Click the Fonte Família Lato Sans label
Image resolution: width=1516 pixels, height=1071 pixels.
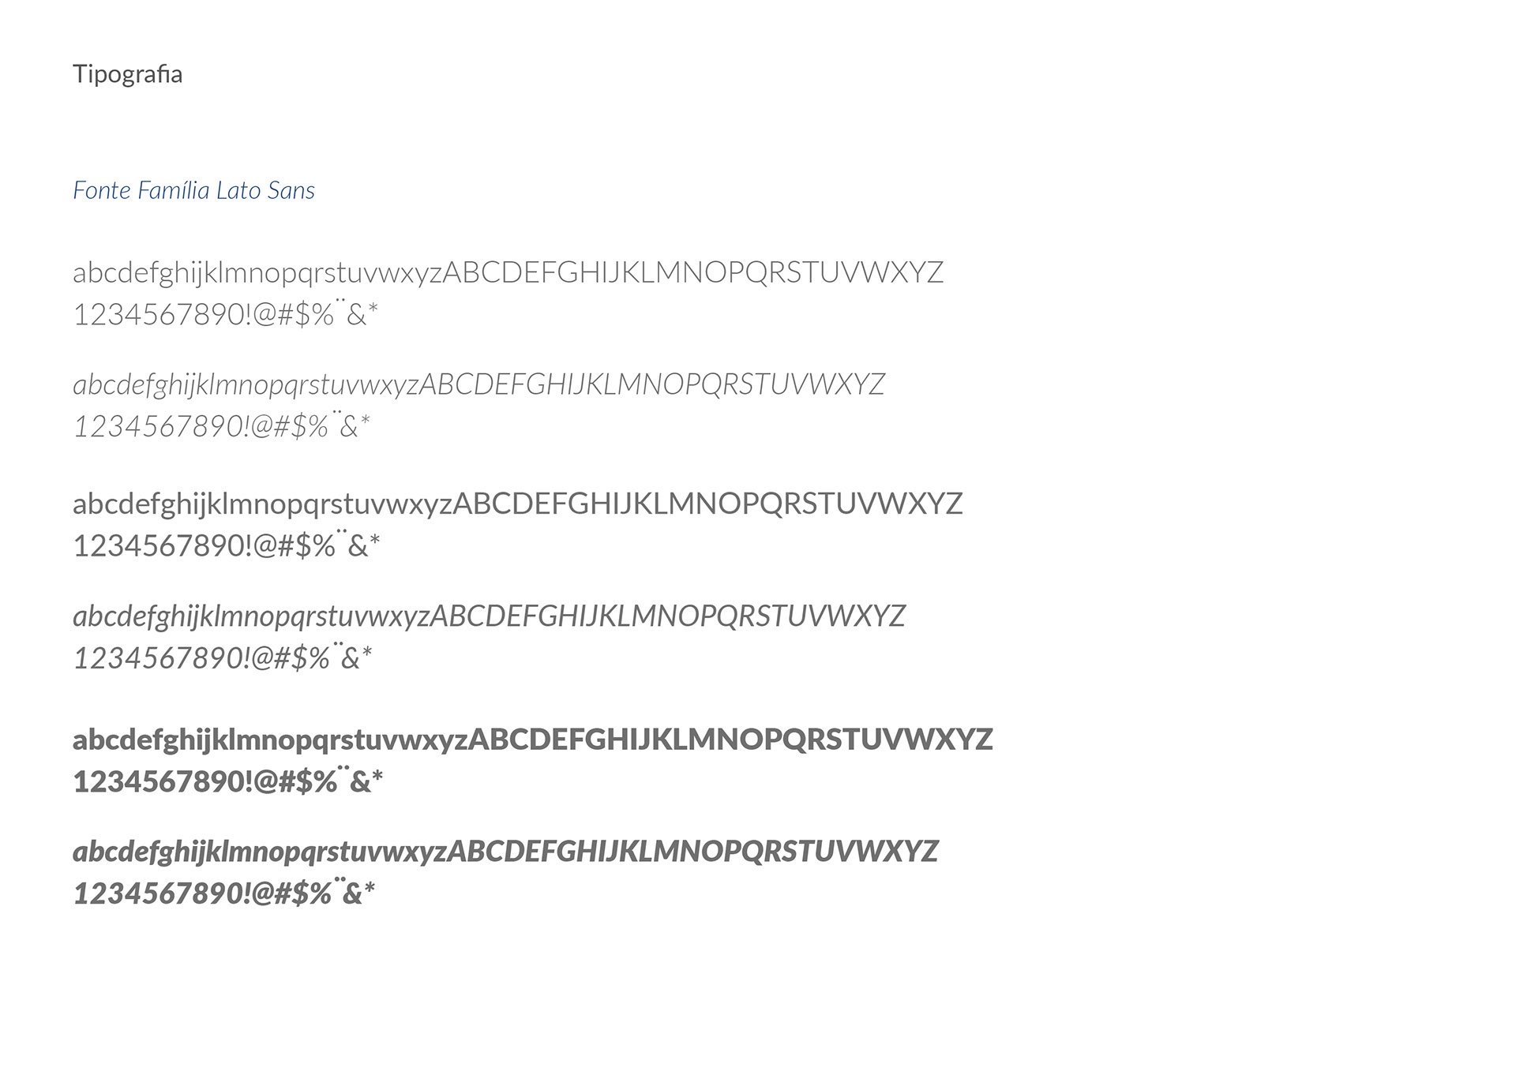(x=193, y=190)
